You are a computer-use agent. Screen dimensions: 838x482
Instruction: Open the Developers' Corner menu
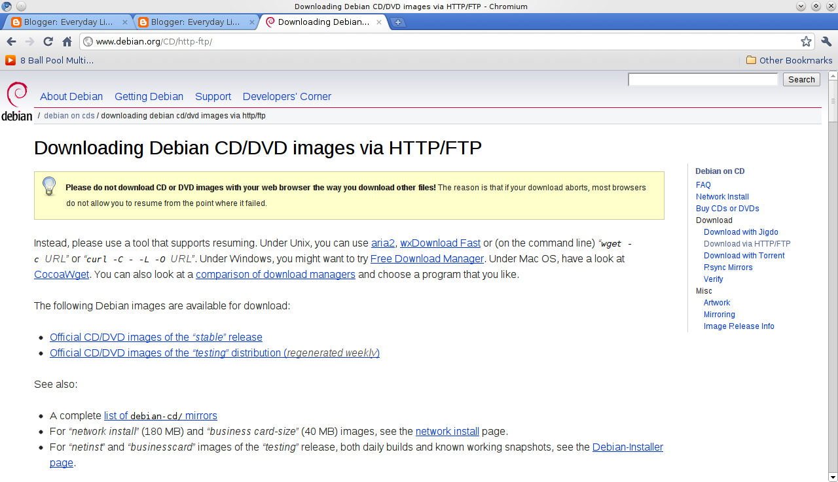287,96
